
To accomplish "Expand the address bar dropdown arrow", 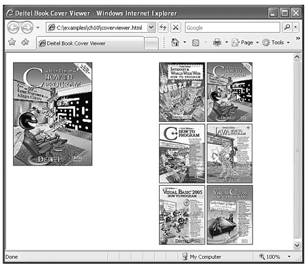I will click(x=151, y=28).
